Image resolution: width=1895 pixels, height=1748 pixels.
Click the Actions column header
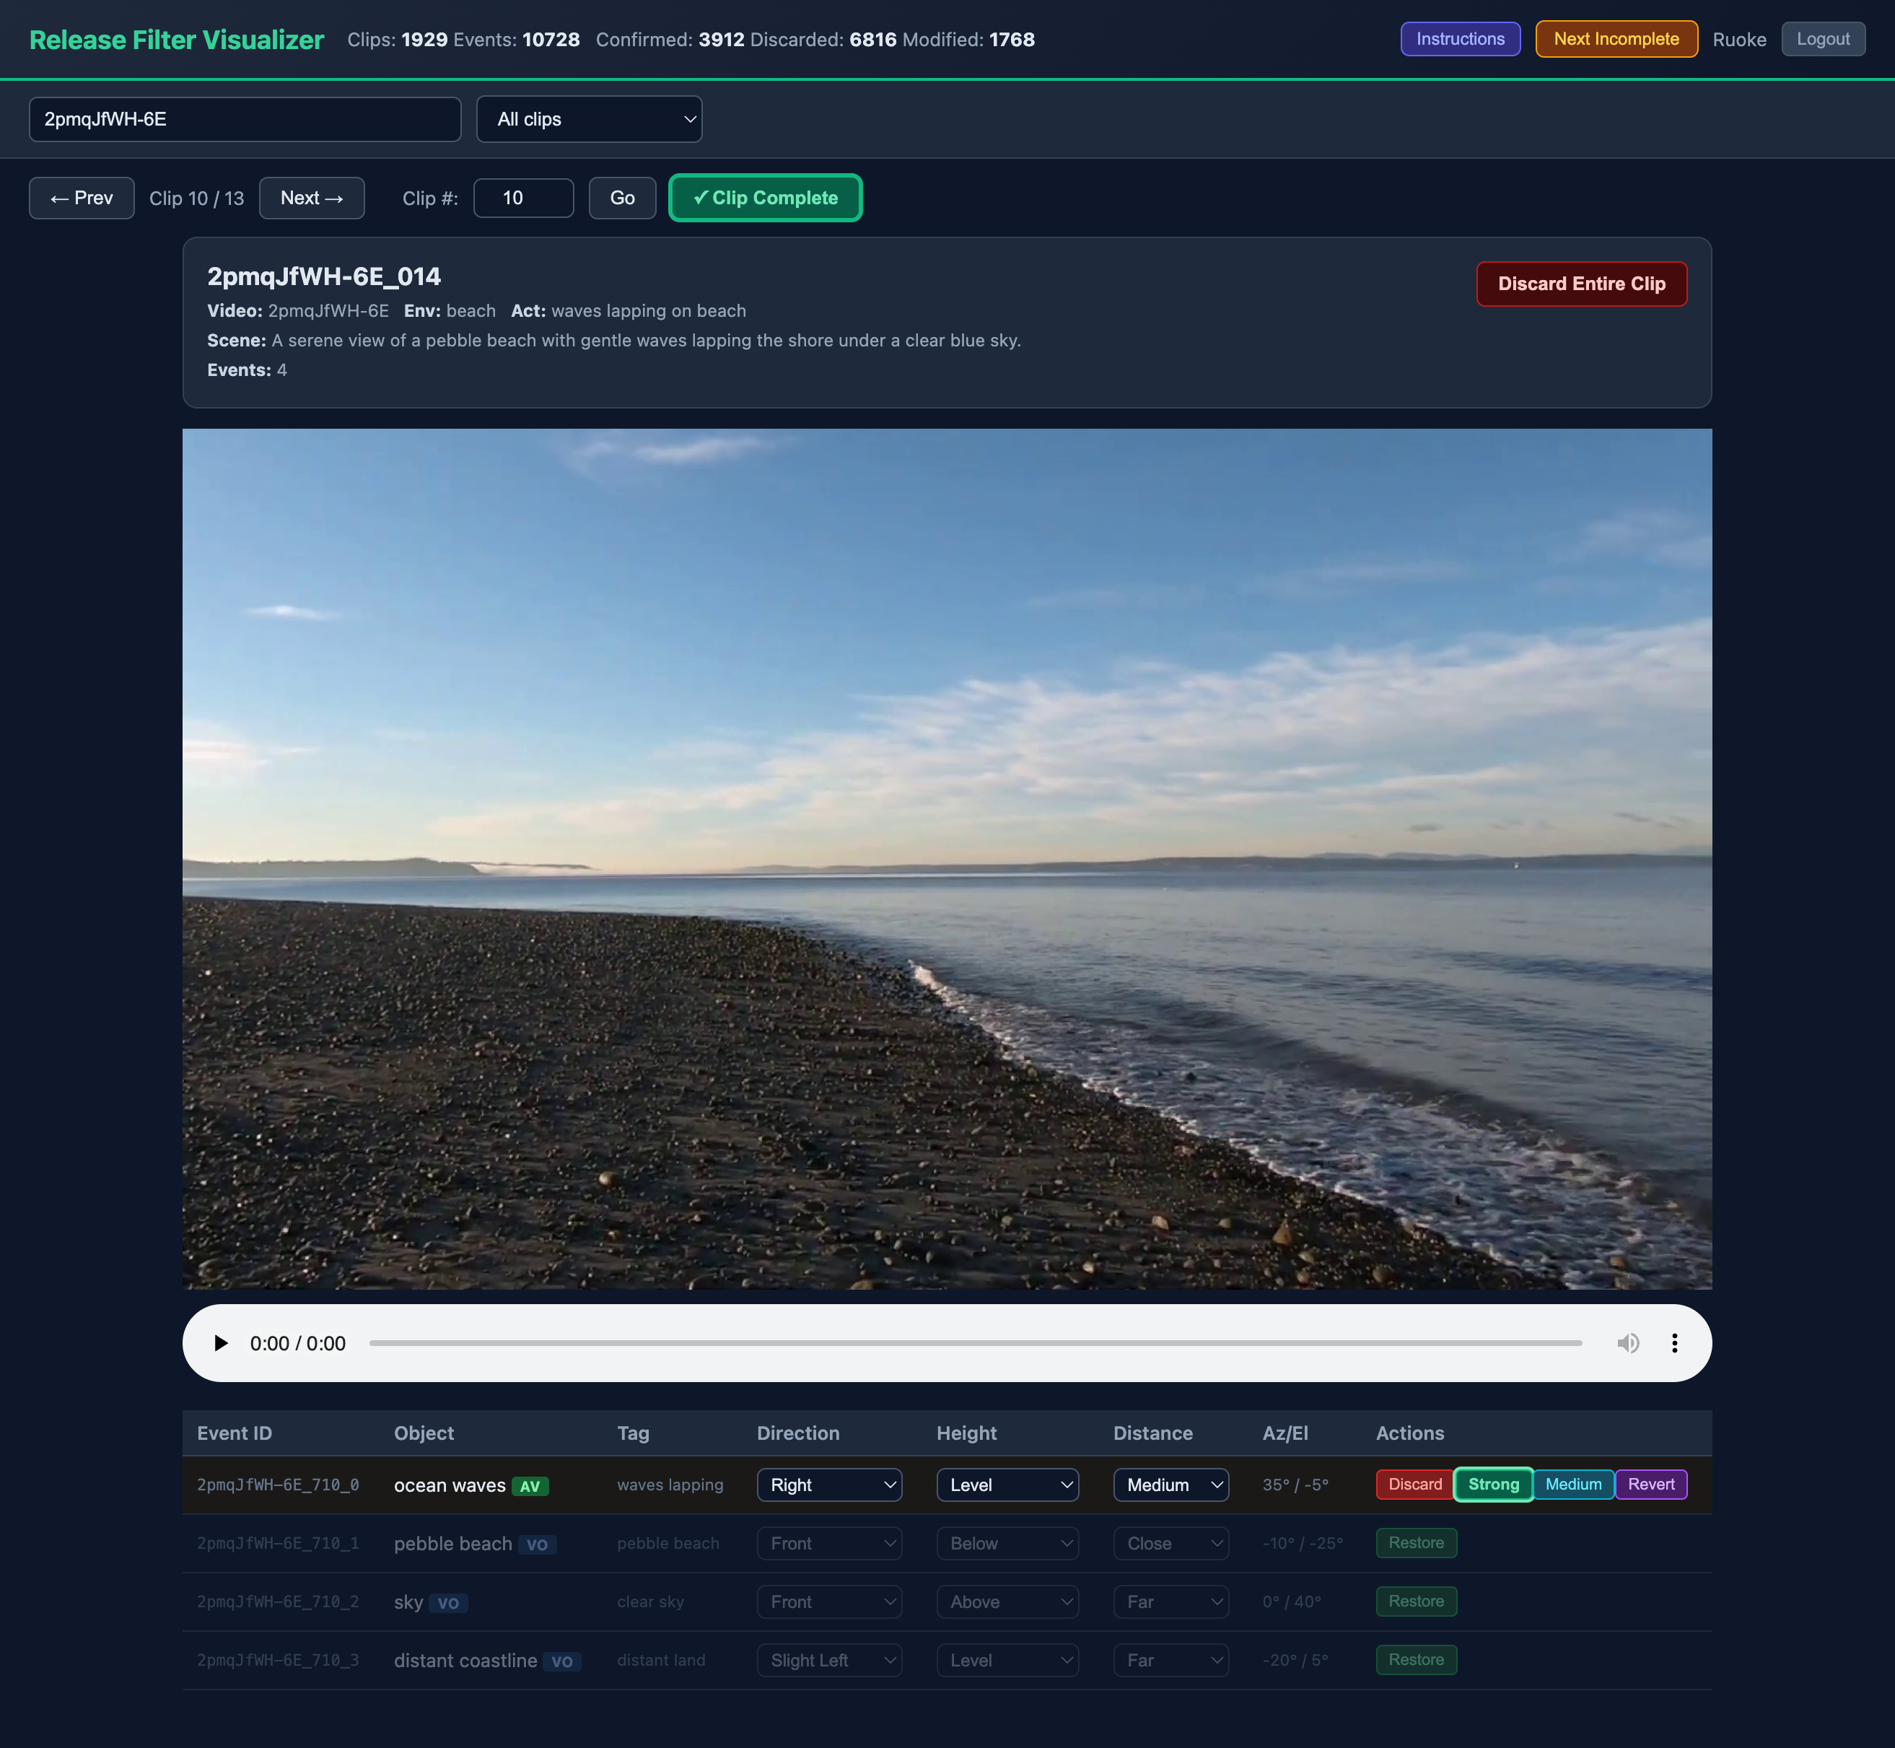(x=1410, y=1433)
